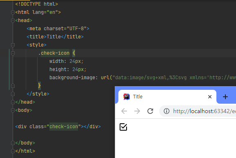Click the rendered check icon on the page
Screen dimensions: 236x158
click(123, 127)
